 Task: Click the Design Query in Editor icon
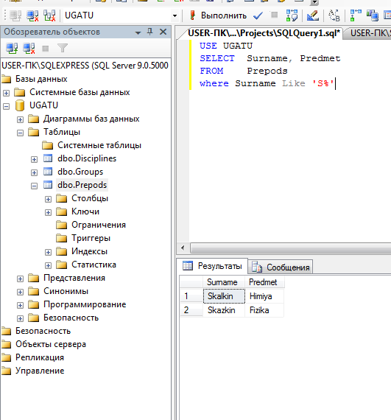coord(313,15)
